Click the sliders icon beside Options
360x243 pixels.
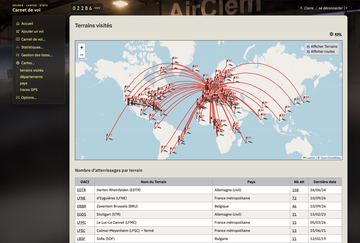pos(18,98)
